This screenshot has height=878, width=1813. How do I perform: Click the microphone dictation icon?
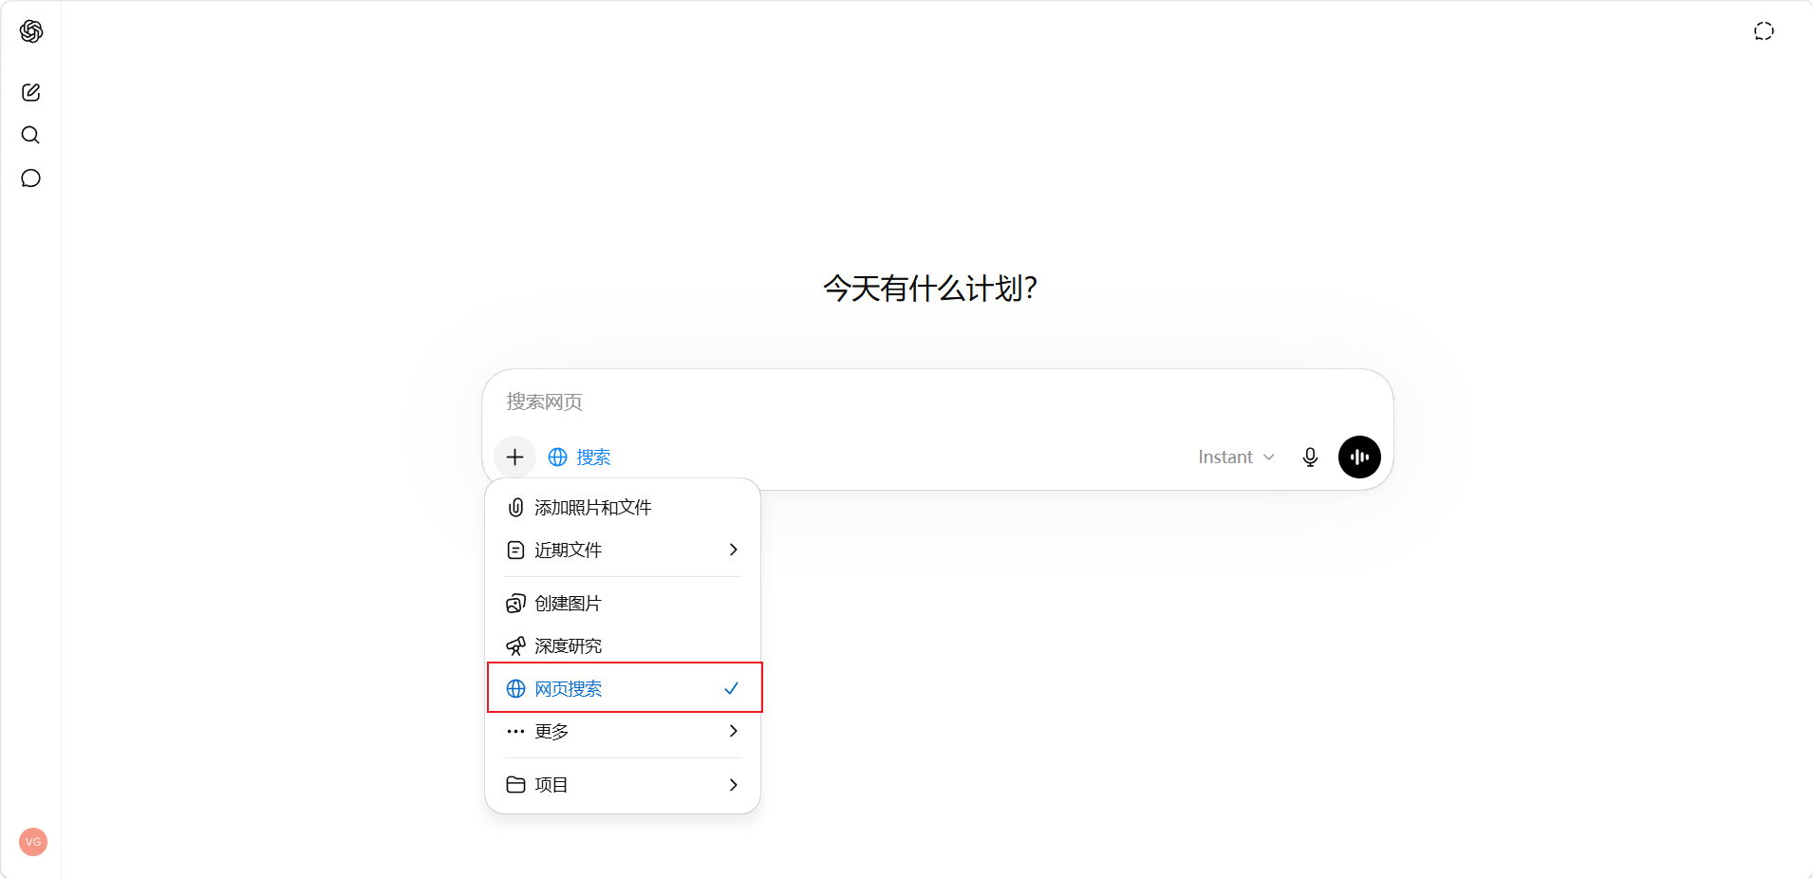(1310, 458)
